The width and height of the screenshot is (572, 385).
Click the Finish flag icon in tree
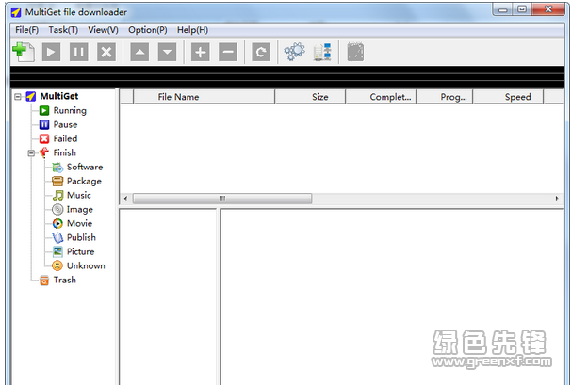point(44,152)
